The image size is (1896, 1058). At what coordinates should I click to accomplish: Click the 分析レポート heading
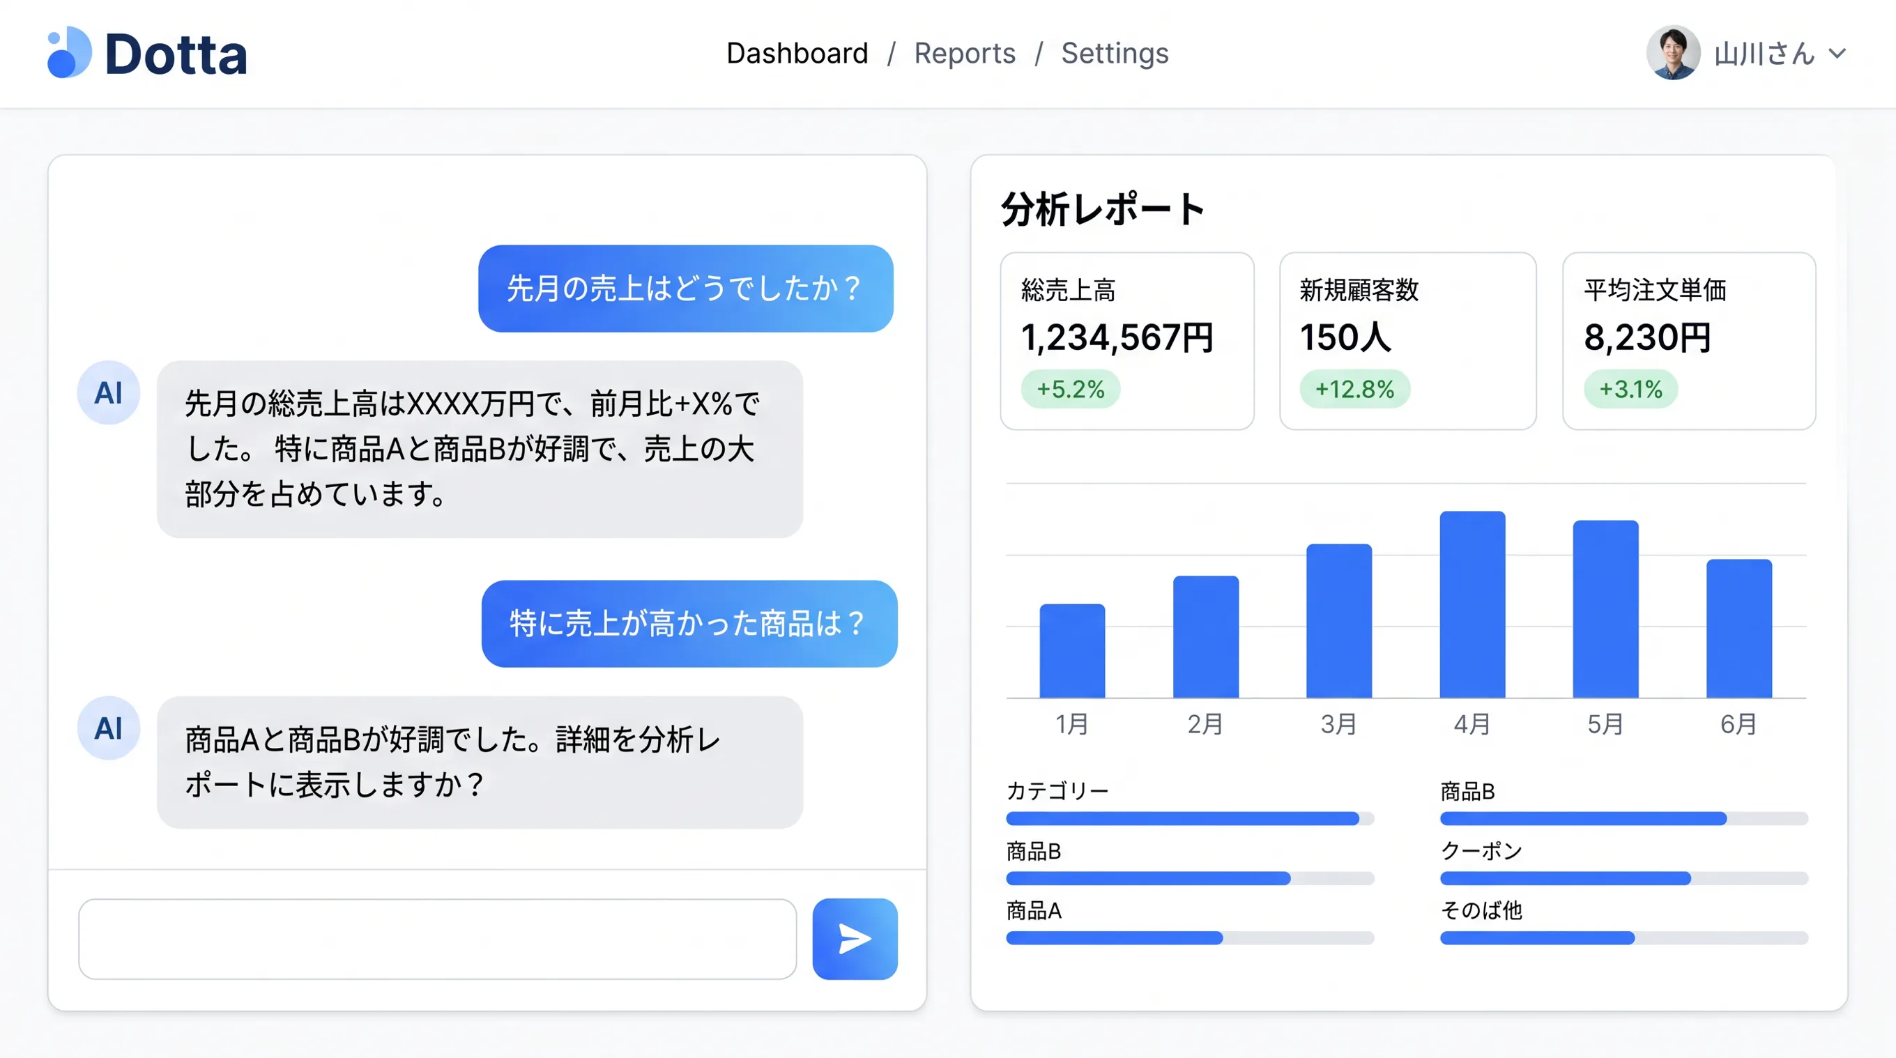(x=1103, y=209)
